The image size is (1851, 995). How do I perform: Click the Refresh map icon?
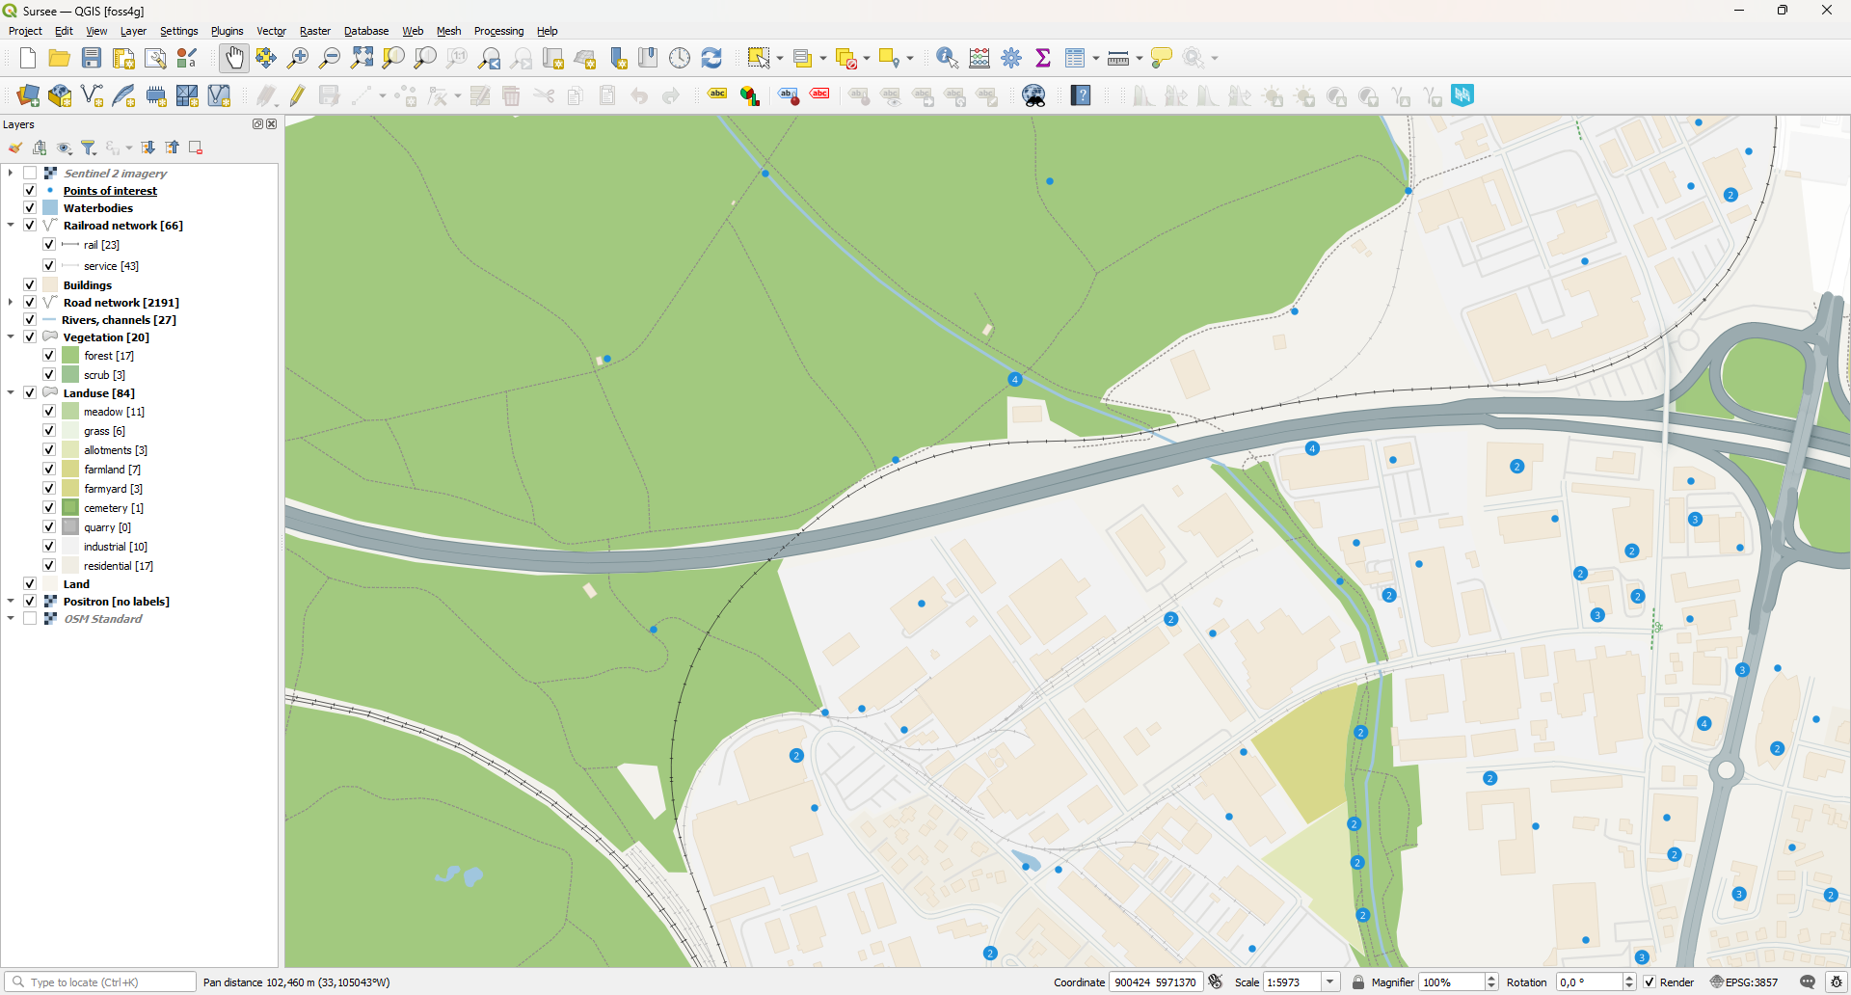coord(711,58)
